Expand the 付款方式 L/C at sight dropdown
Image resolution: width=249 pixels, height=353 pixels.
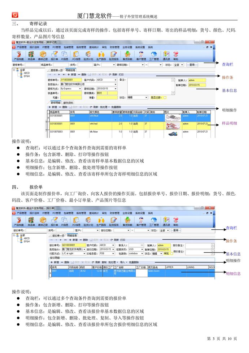pyautogui.click(x=85, y=254)
